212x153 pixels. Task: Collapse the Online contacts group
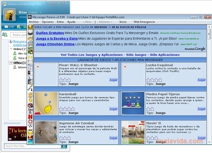pos(11,49)
